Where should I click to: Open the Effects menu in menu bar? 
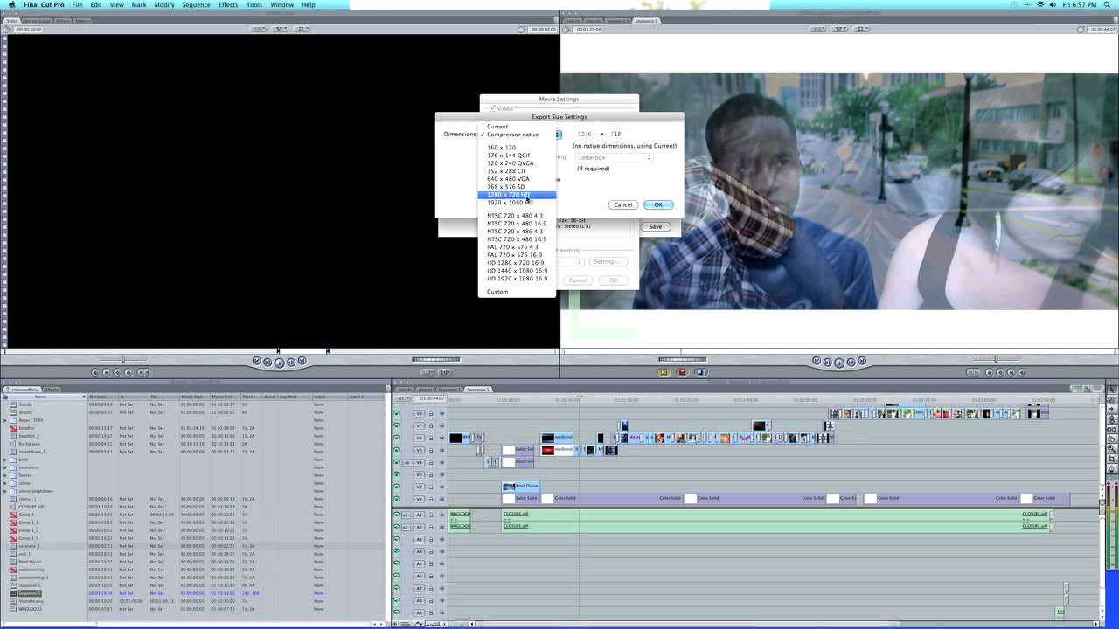[228, 5]
